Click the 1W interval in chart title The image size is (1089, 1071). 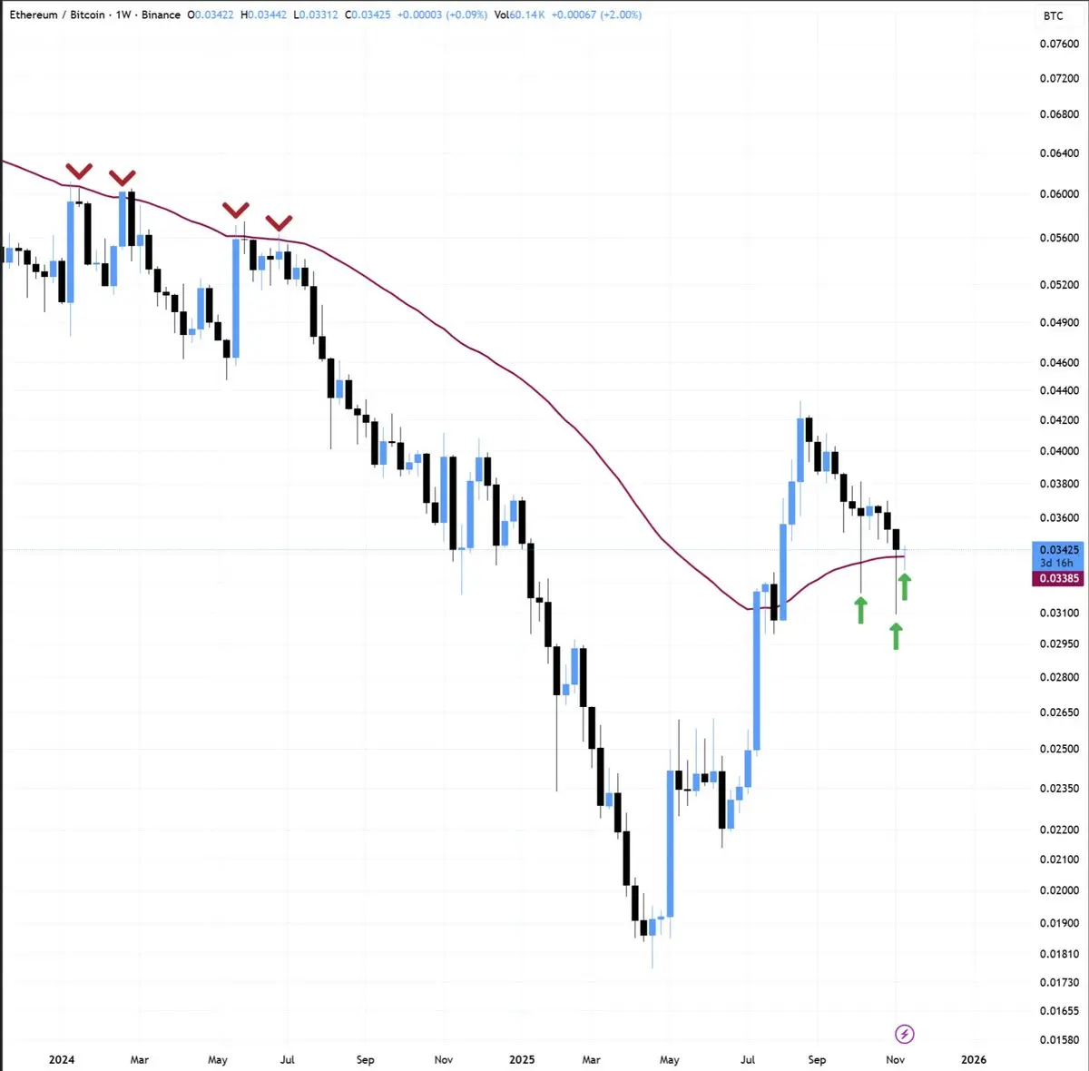[123, 15]
